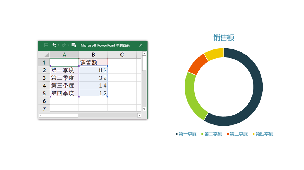Select row 6 header
This screenshot has height=170, width=304.
click(x=44, y=101)
